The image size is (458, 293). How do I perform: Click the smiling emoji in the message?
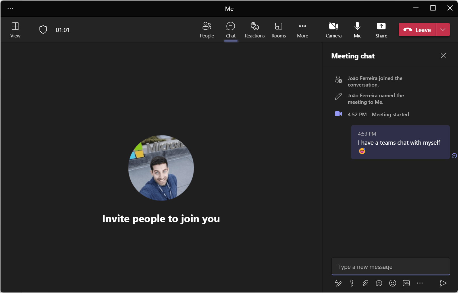pos(362,151)
